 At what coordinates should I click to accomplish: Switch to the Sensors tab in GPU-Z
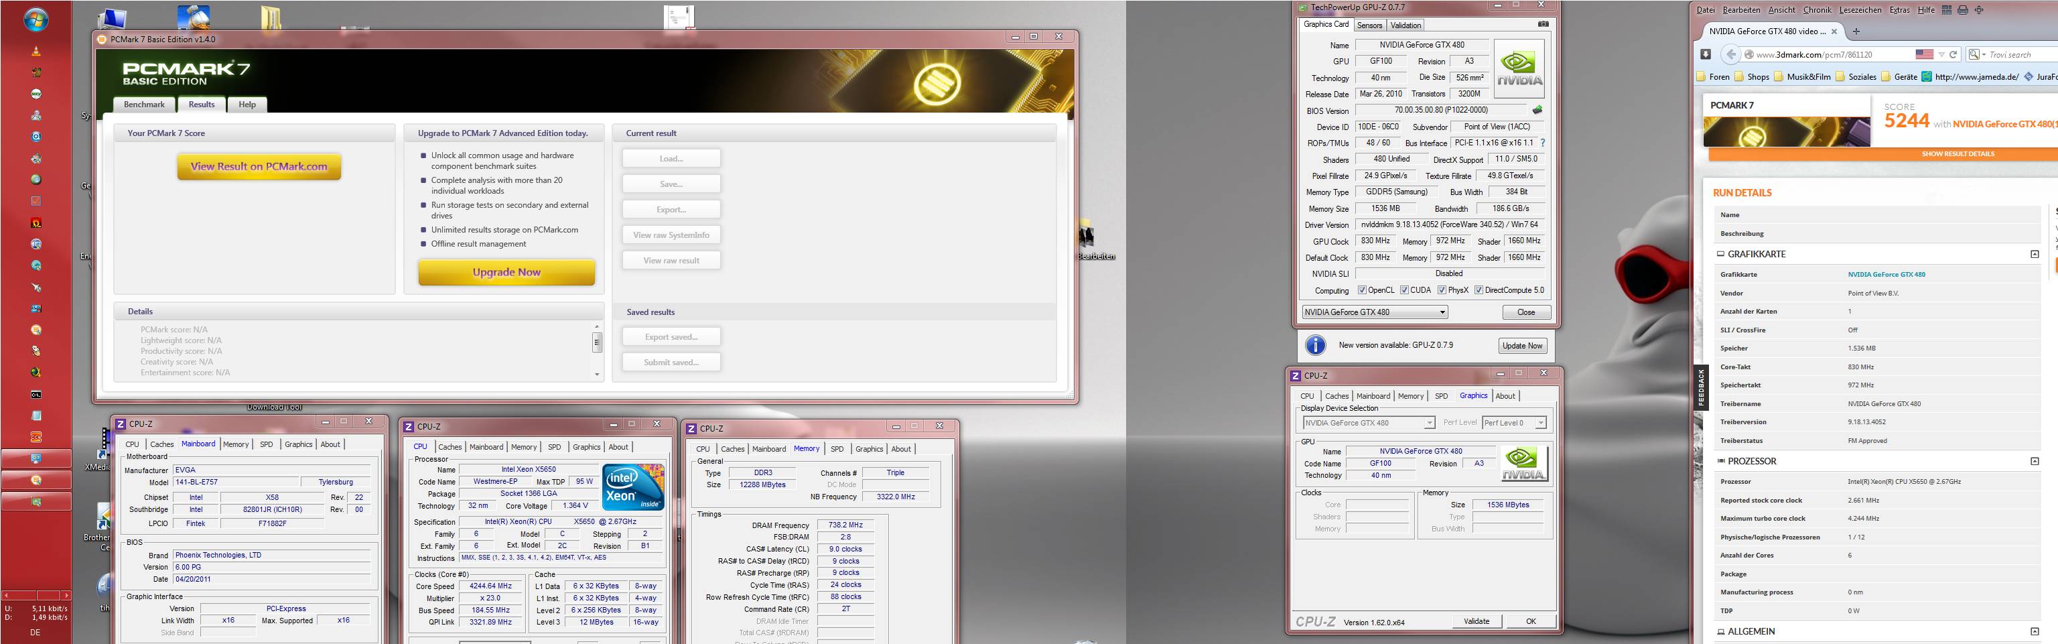tap(1369, 25)
